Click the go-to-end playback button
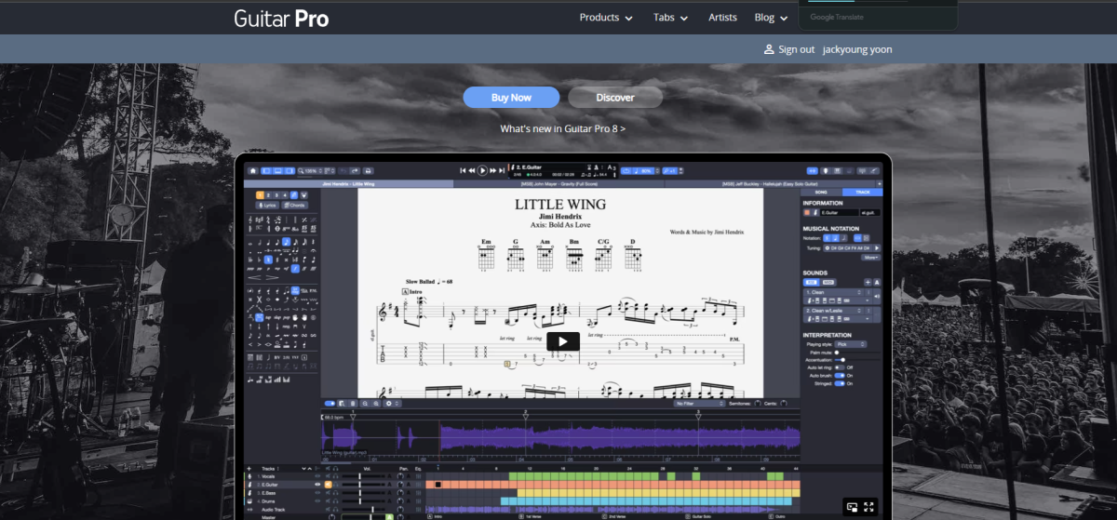1117x520 pixels. click(x=502, y=170)
